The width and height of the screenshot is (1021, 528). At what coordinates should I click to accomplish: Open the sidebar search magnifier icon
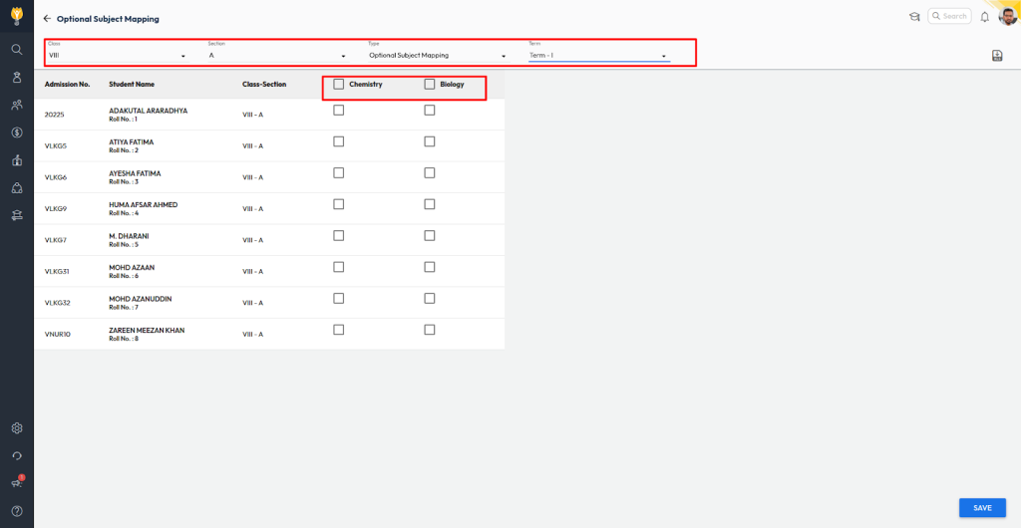click(17, 49)
